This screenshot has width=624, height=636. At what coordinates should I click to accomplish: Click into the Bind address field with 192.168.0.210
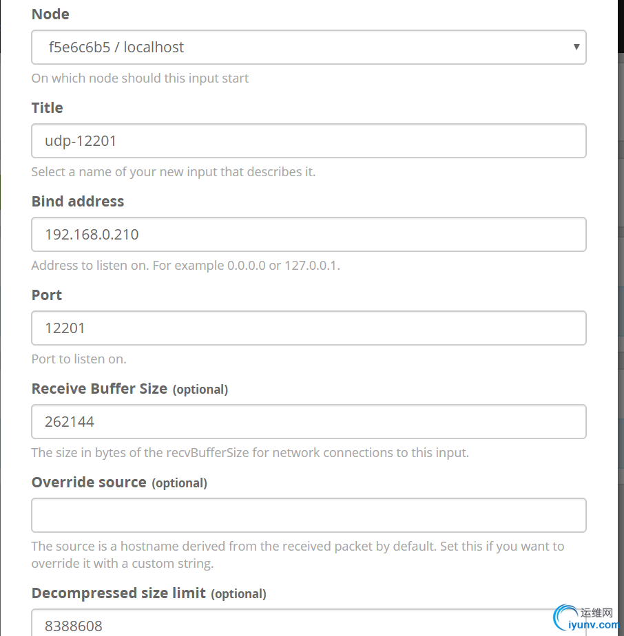click(309, 235)
